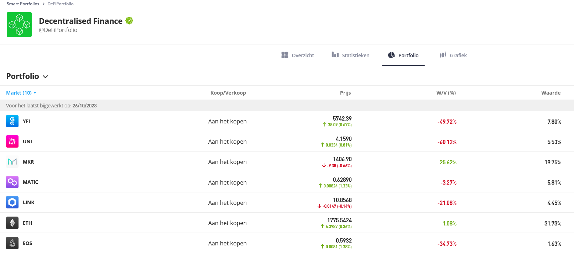Click the YFI price 5742.39
The height and width of the screenshot is (255, 574).
pyautogui.click(x=342, y=118)
